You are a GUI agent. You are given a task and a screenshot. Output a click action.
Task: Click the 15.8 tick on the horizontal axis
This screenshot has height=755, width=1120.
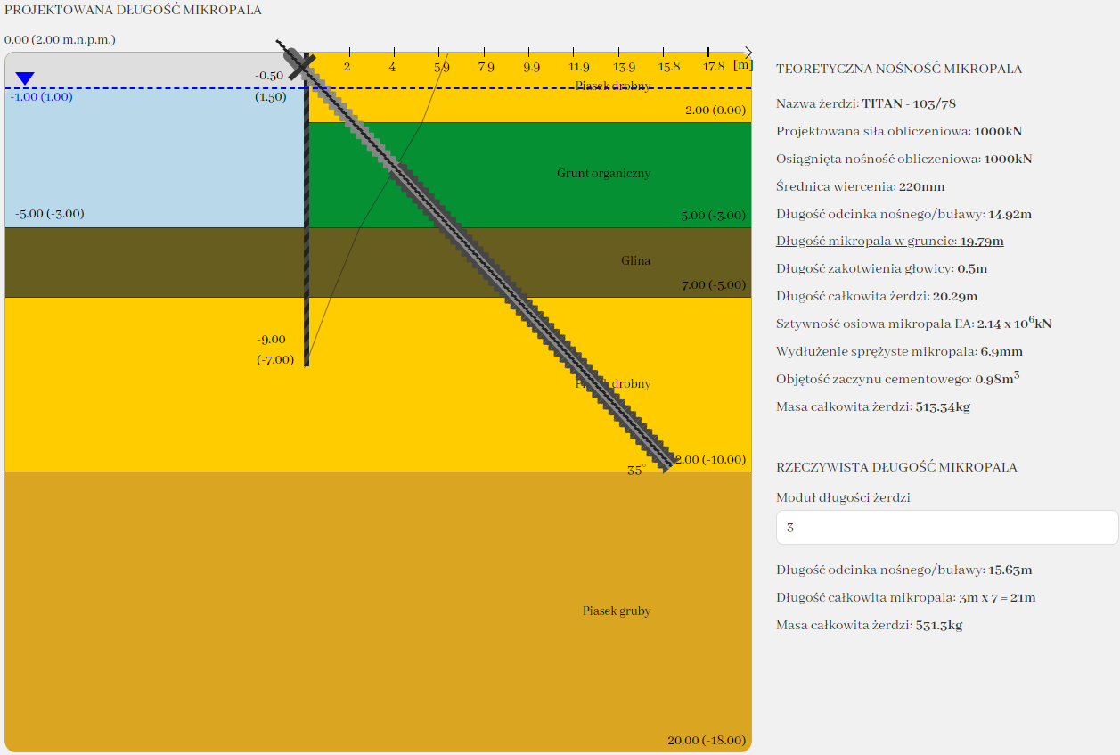click(668, 67)
